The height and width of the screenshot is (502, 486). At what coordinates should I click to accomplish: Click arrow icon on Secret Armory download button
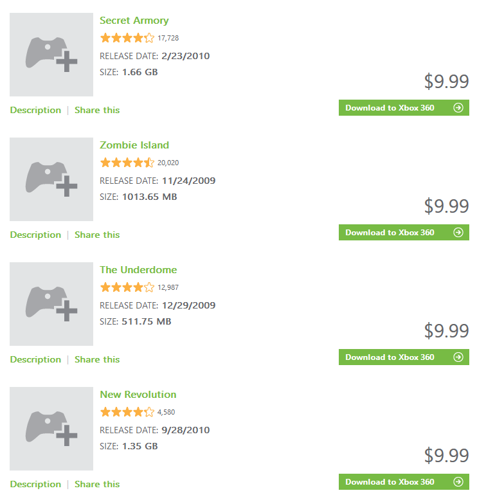[x=458, y=107]
